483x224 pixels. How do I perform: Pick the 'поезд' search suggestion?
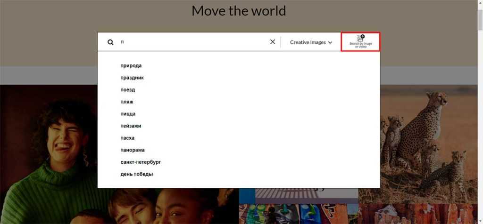pyautogui.click(x=128, y=90)
